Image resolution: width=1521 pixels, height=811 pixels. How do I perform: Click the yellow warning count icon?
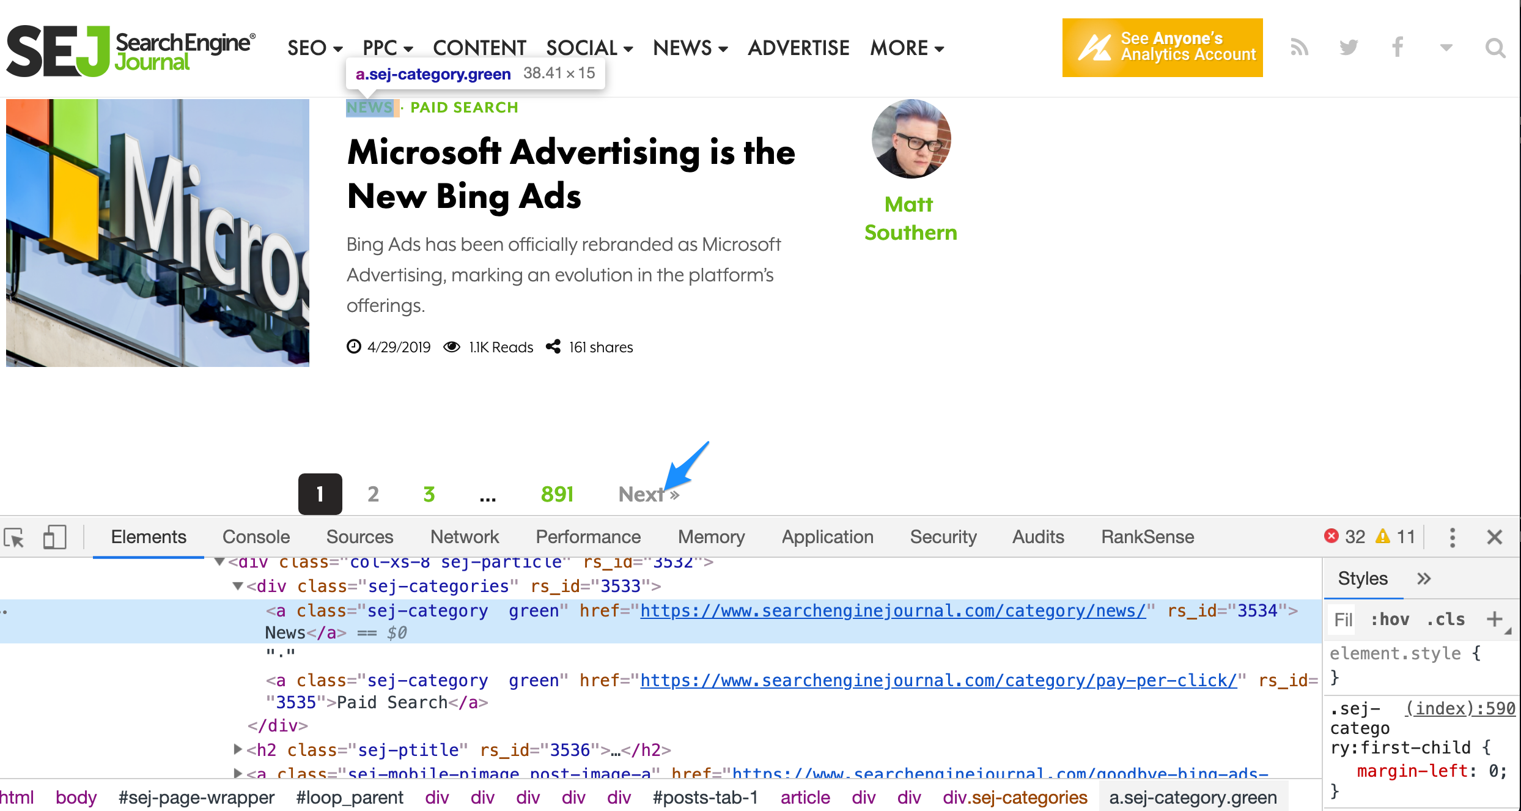1382,536
